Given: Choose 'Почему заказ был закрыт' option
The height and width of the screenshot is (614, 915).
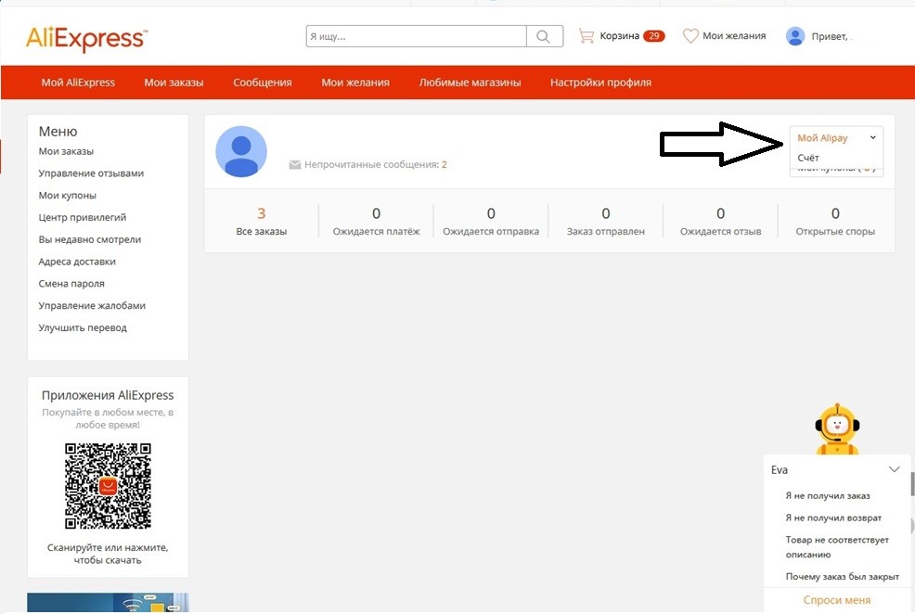Looking at the screenshot, I should pos(842,577).
